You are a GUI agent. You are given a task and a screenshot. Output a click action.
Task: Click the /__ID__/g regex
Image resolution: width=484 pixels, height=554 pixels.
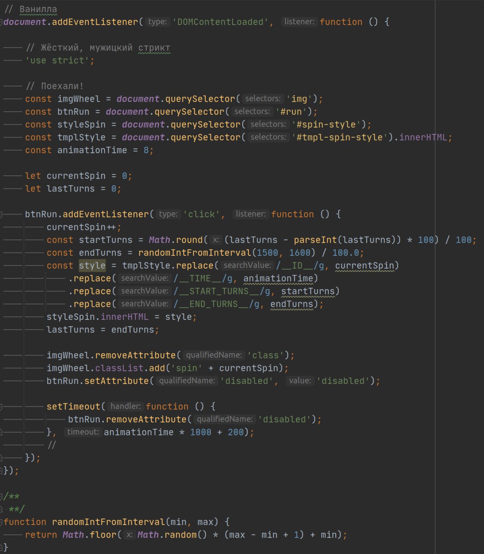click(300, 265)
